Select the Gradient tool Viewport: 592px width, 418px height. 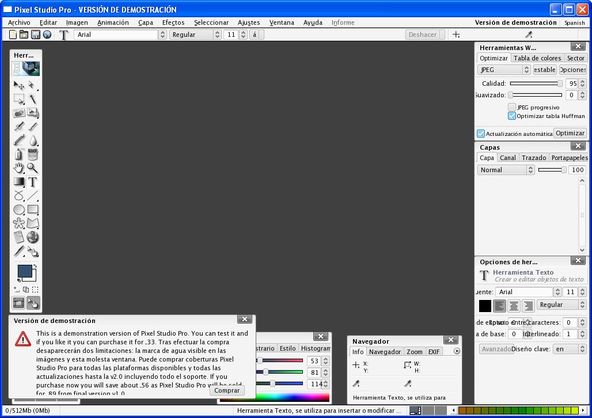click(18, 182)
